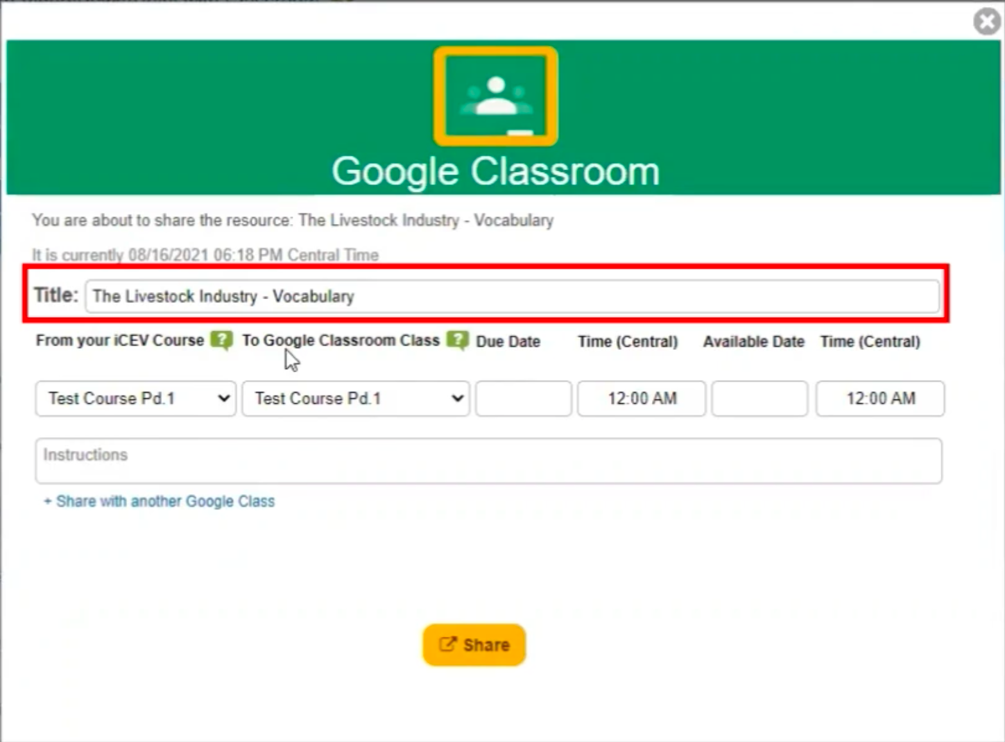Image resolution: width=1005 pixels, height=742 pixels.
Task: Click the Google Classroom logo icon
Action: tap(495, 96)
